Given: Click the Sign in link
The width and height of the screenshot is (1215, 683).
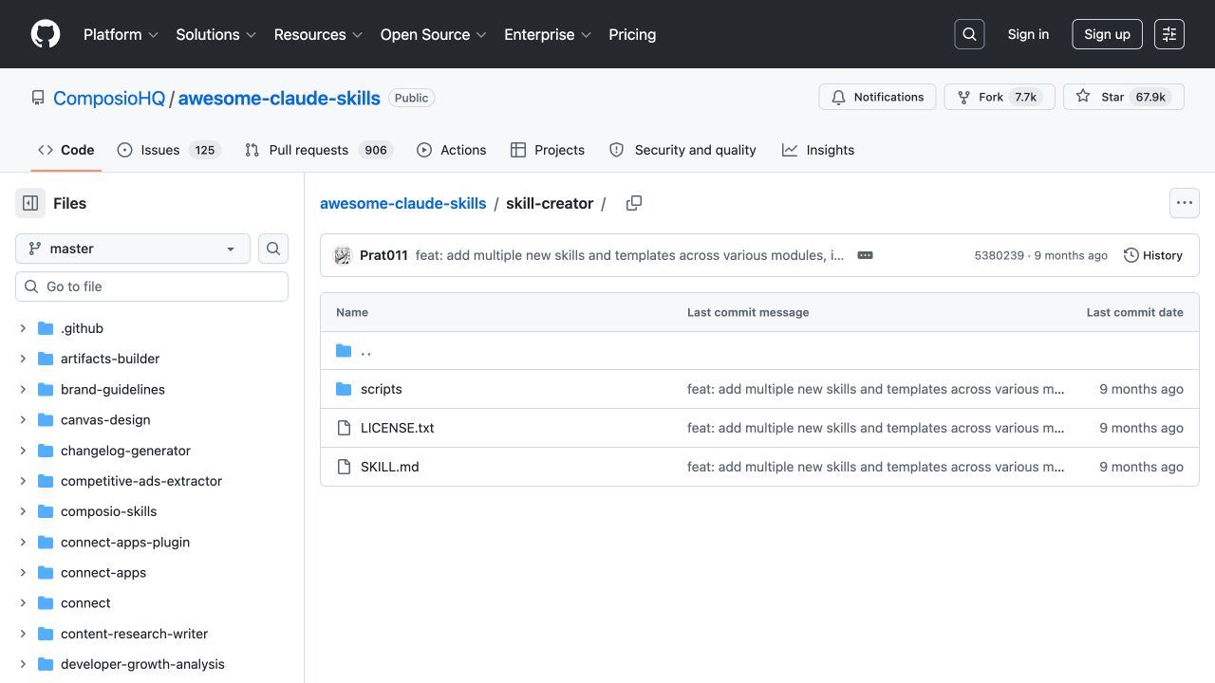Looking at the screenshot, I should click(x=1028, y=34).
